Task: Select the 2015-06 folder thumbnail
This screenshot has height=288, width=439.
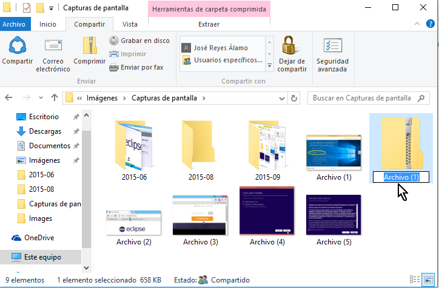Action: [134, 145]
